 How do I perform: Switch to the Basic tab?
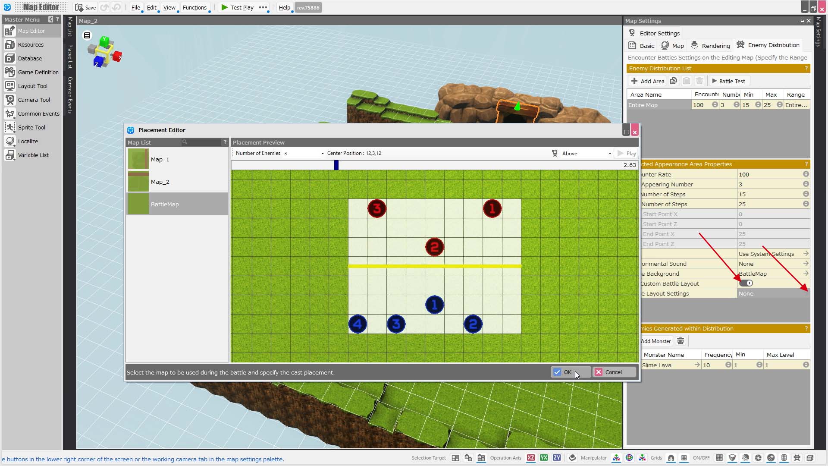pyautogui.click(x=642, y=45)
